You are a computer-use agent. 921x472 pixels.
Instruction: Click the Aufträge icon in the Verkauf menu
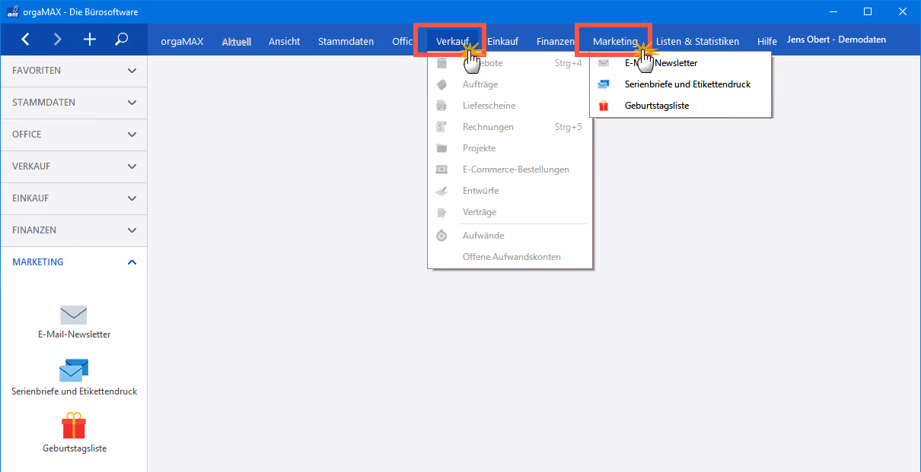pos(441,84)
